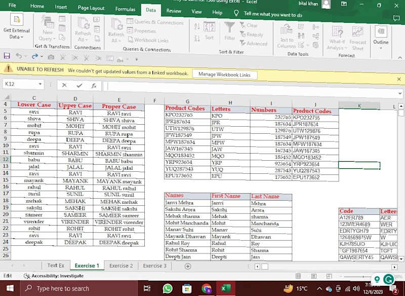Screen dimensions: 405x296
Task: Click inside the formula bar input
Action: pyautogui.click(x=251, y=87)
